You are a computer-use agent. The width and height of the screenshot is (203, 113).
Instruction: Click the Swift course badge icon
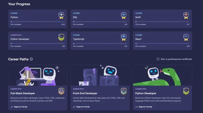click(186, 15)
